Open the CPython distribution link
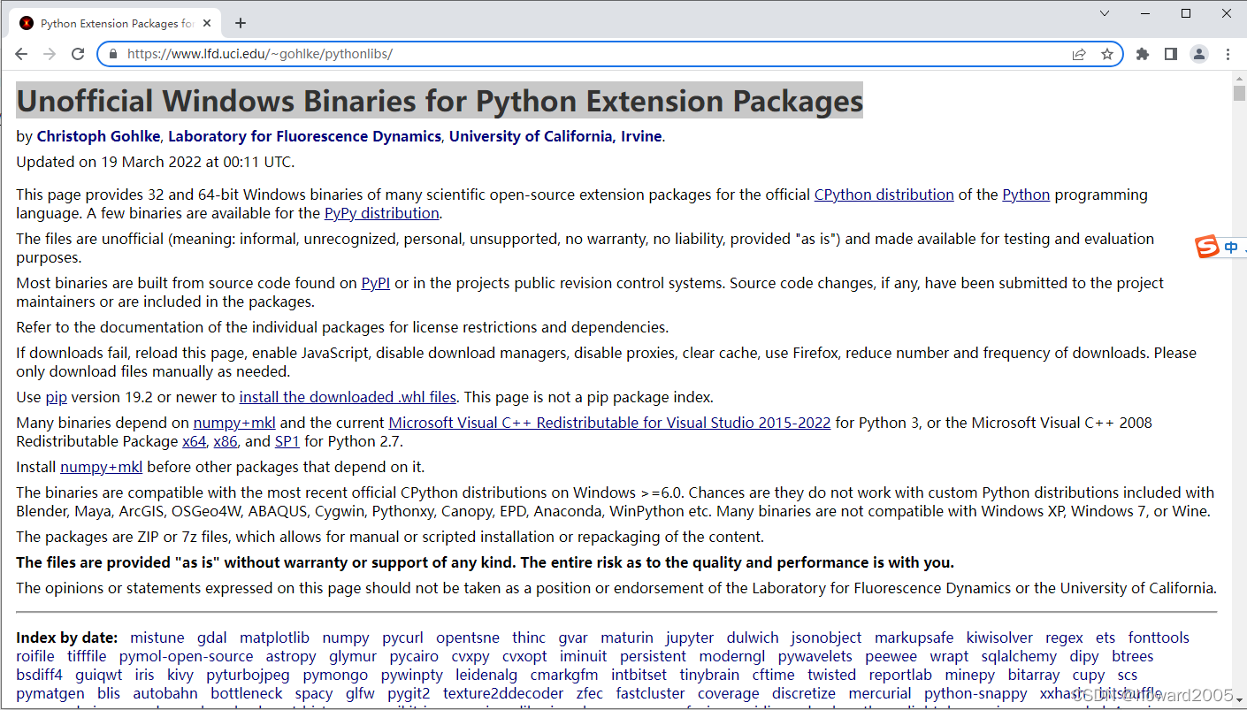The image size is (1247, 710). point(884,195)
